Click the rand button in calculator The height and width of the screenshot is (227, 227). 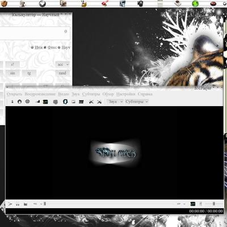(x=62, y=73)
